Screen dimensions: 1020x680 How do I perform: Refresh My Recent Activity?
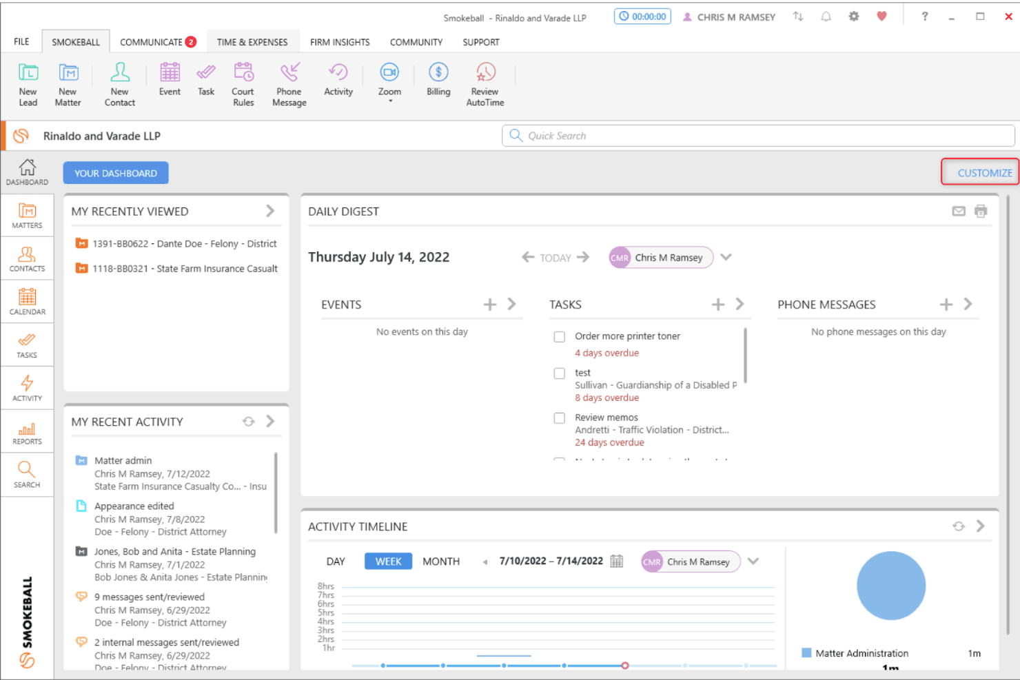(249, 422)
